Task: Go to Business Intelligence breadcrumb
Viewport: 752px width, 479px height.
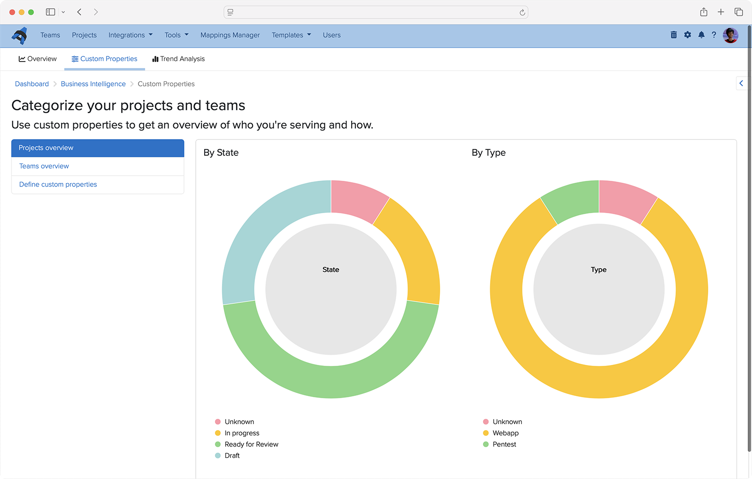Action: (93, 84)
